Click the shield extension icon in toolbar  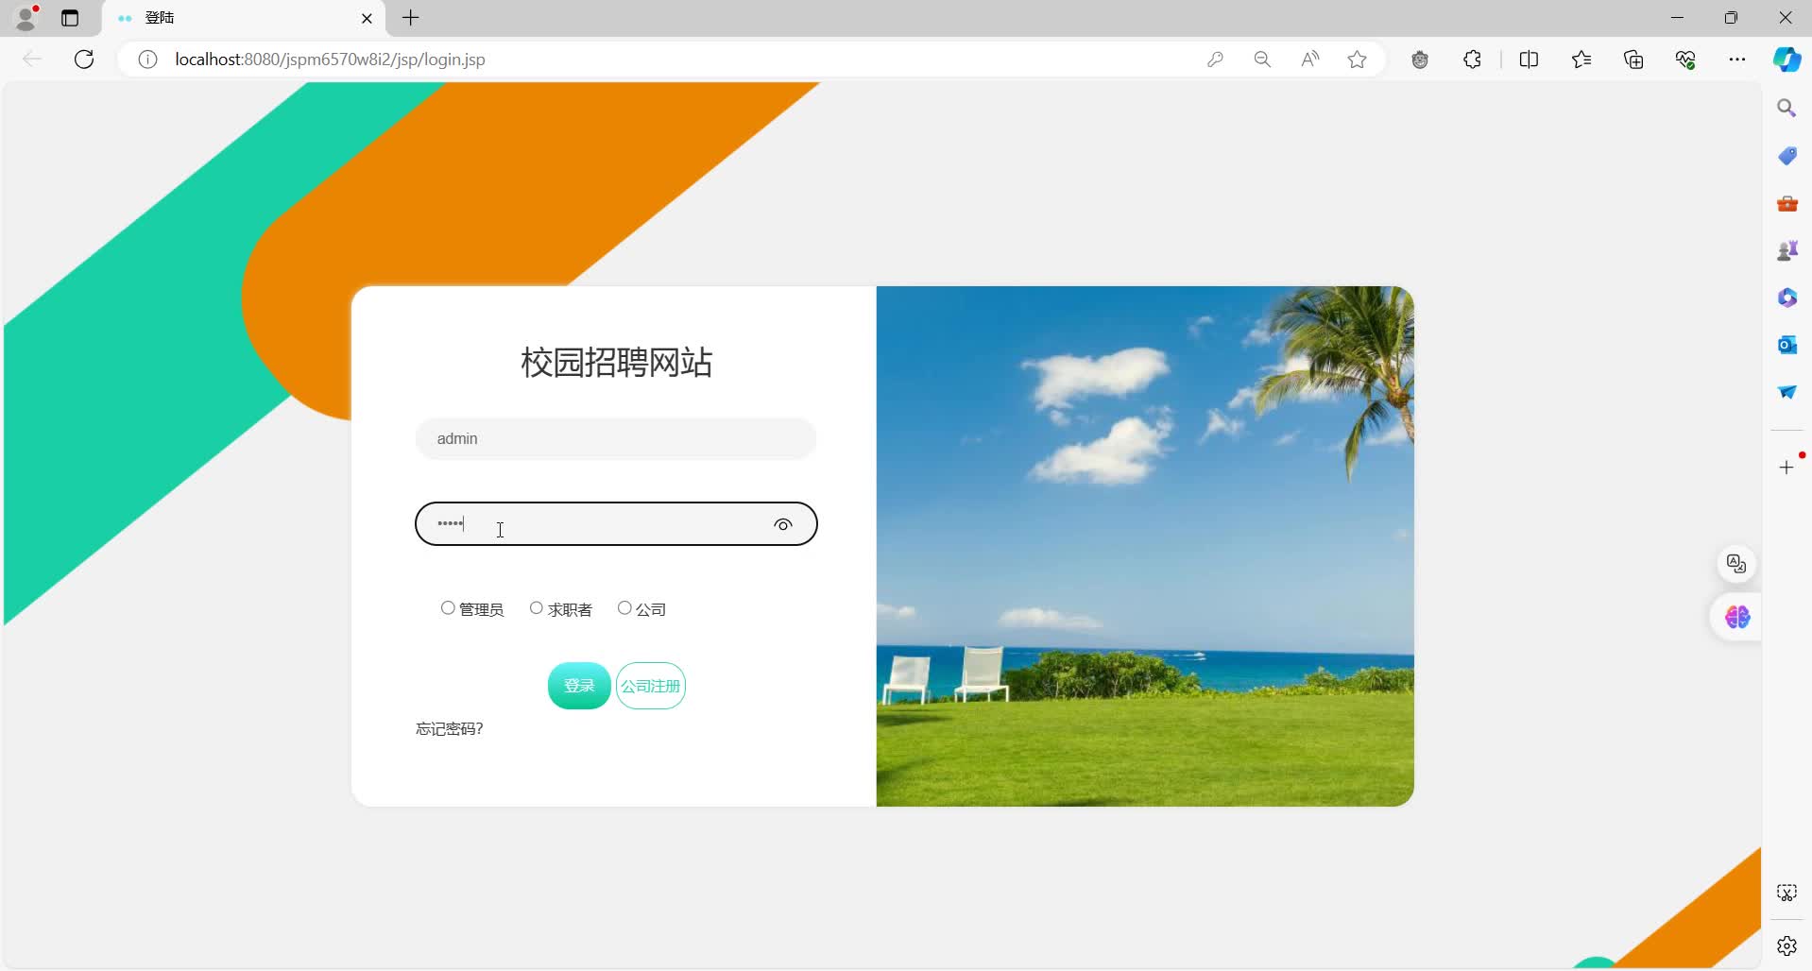(1420, 60)
